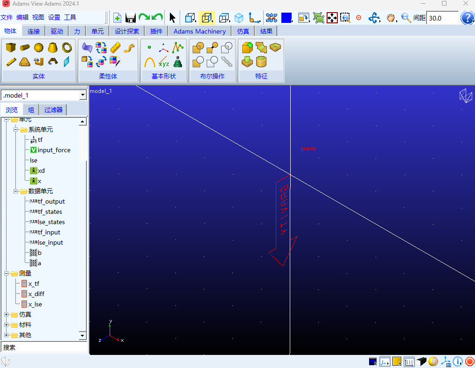Viewport: 475px width, 368px height.
Task: Open the blue help question button
Action: click(468, 18)
